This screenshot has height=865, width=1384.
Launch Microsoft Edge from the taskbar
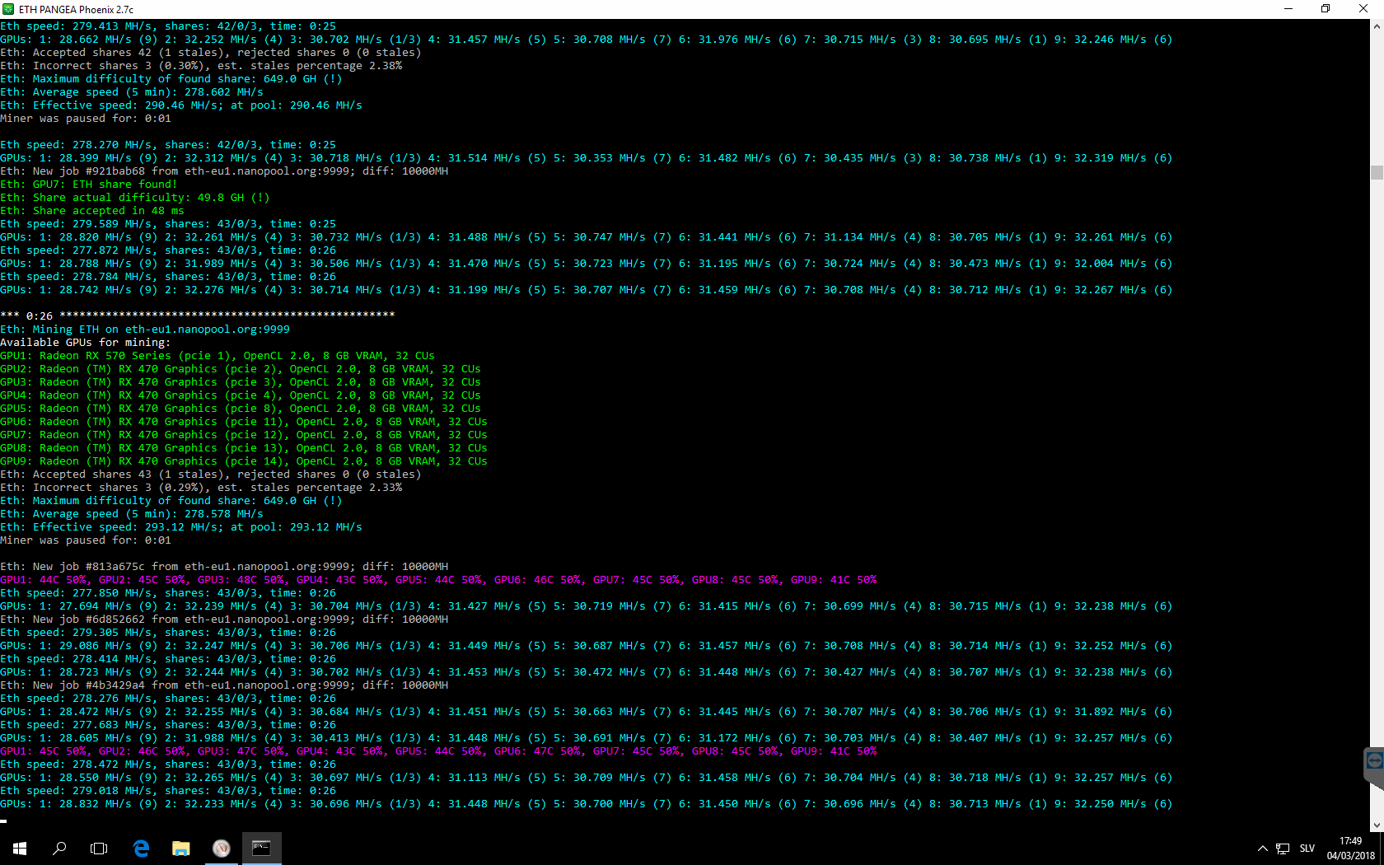pos(141,849)
